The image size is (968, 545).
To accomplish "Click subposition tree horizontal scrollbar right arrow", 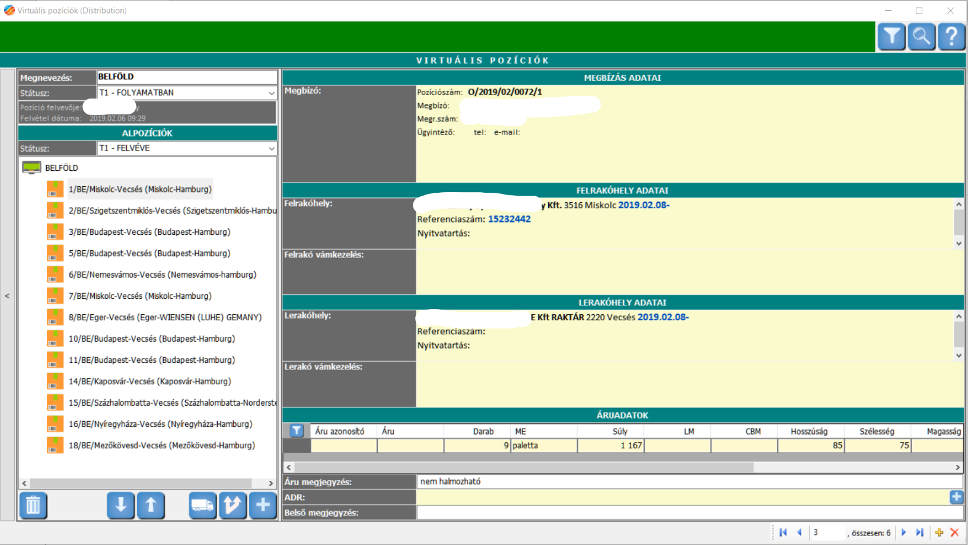I will [271, 483].
